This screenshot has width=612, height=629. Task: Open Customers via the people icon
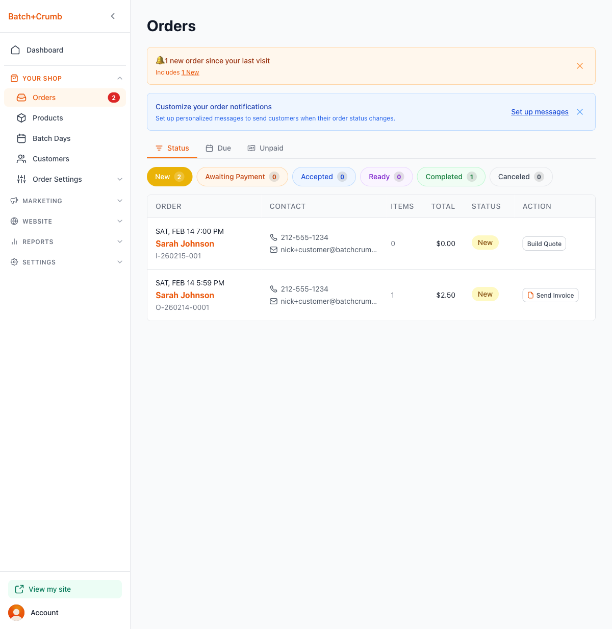click(21, 159)
